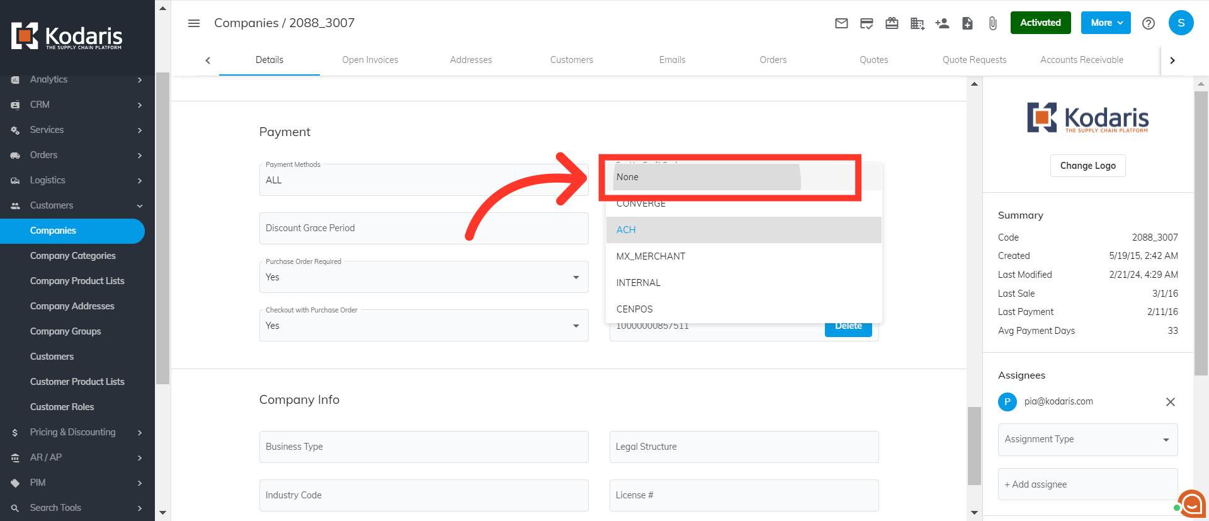This screenshot has height=521, width=1209.
Task: Click the P avatar of pia@kodaris.com
Action: tap(1007, 402)
